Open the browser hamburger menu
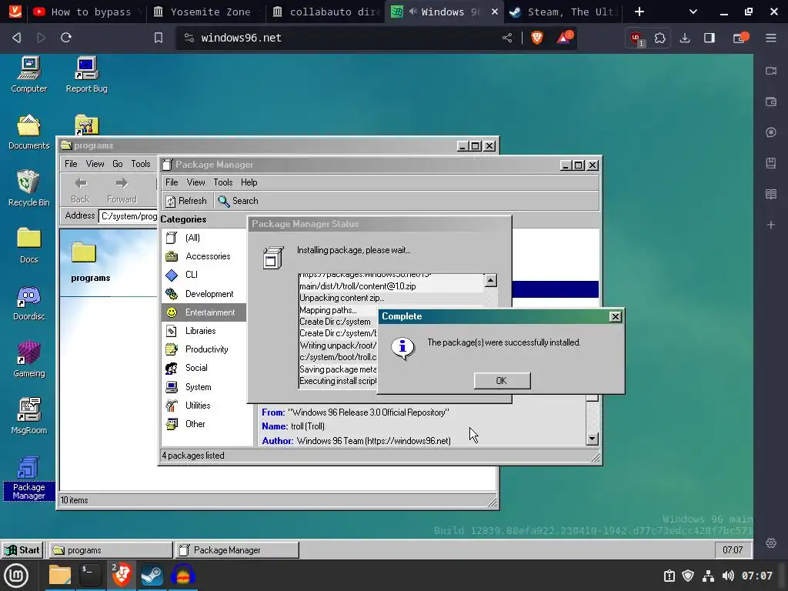The image size is (788, 591). [771, 38]
